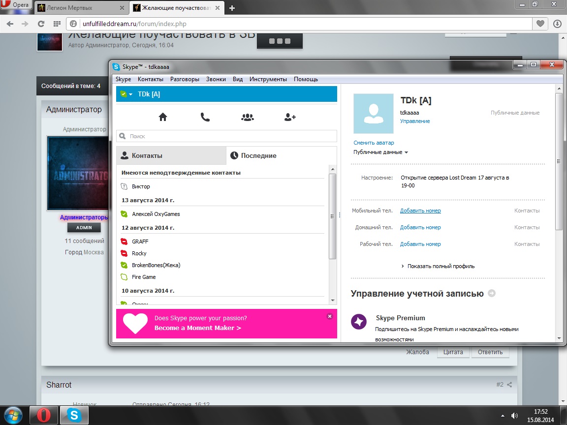The height and width of the screenshot is (425, 567).
Task: Click the arrow icon next to Управление учетной записью
Action: coord(492,294)
